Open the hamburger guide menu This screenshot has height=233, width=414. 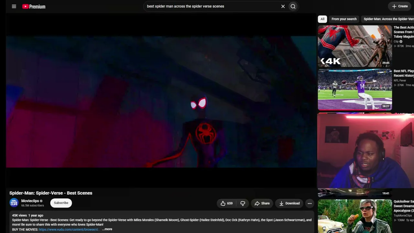[14, 6]
